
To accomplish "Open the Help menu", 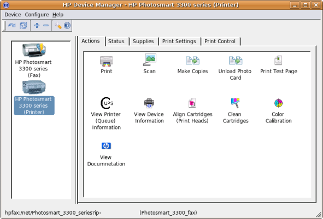I will 58,15.
